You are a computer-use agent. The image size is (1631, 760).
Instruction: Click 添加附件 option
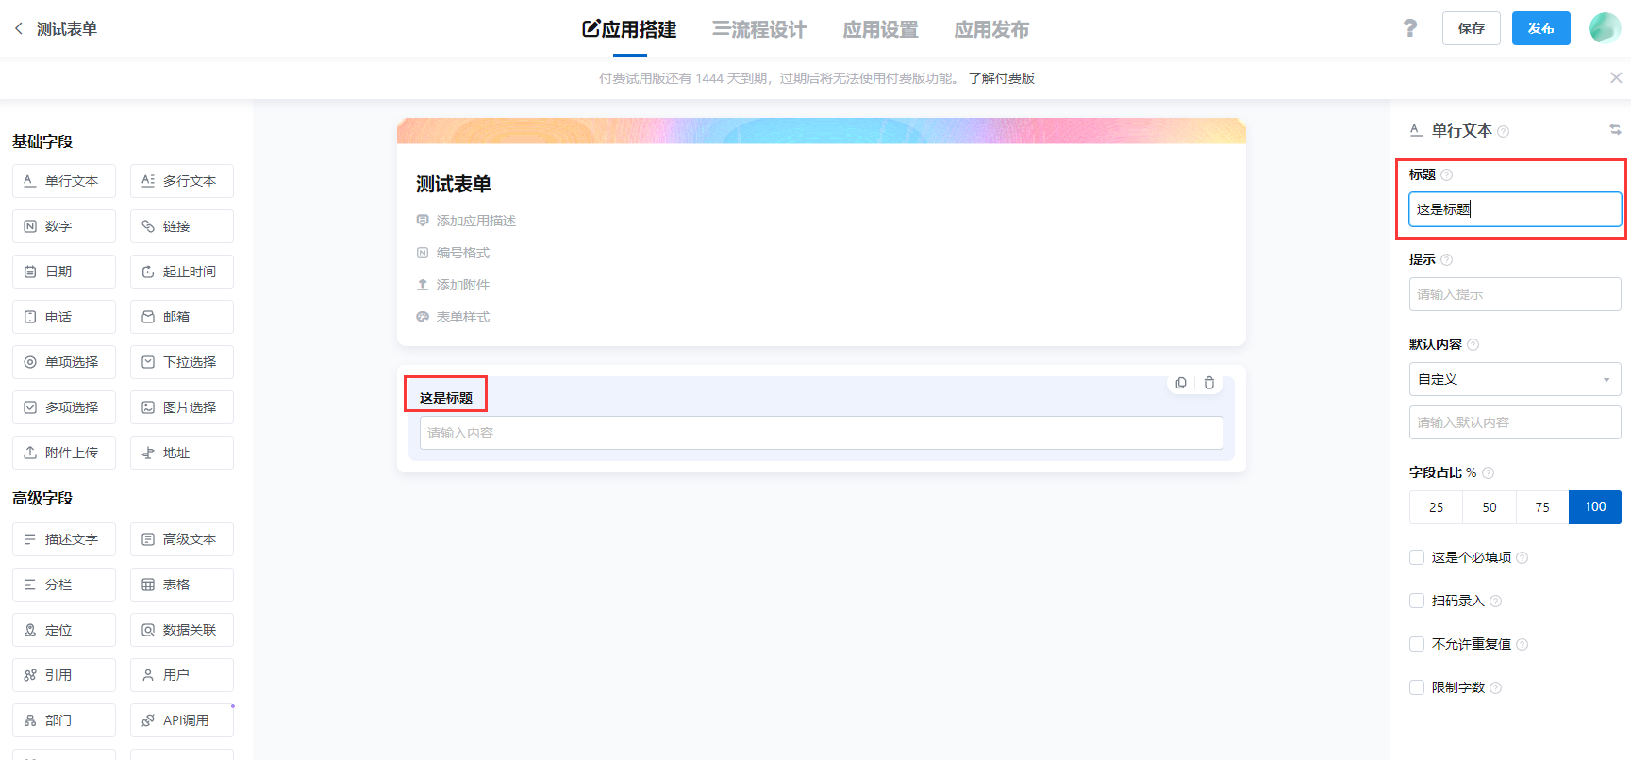click(453, 285)
